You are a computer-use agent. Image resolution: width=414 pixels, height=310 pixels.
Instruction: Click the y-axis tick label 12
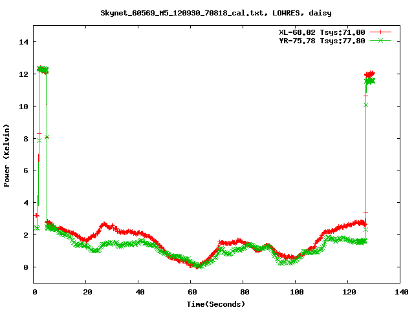pyautogui.click(x=23, y=74)
